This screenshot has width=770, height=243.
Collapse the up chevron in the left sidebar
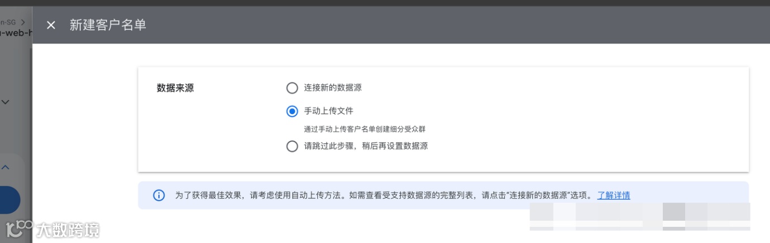pyautogui.click(x=6, y=167)
